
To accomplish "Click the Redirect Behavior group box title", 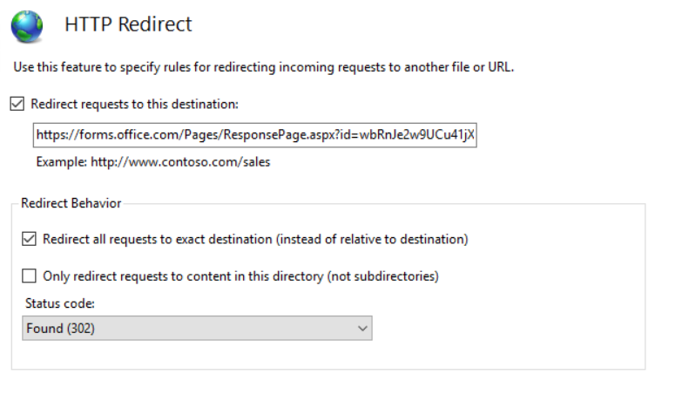I will tap(71, 203).
